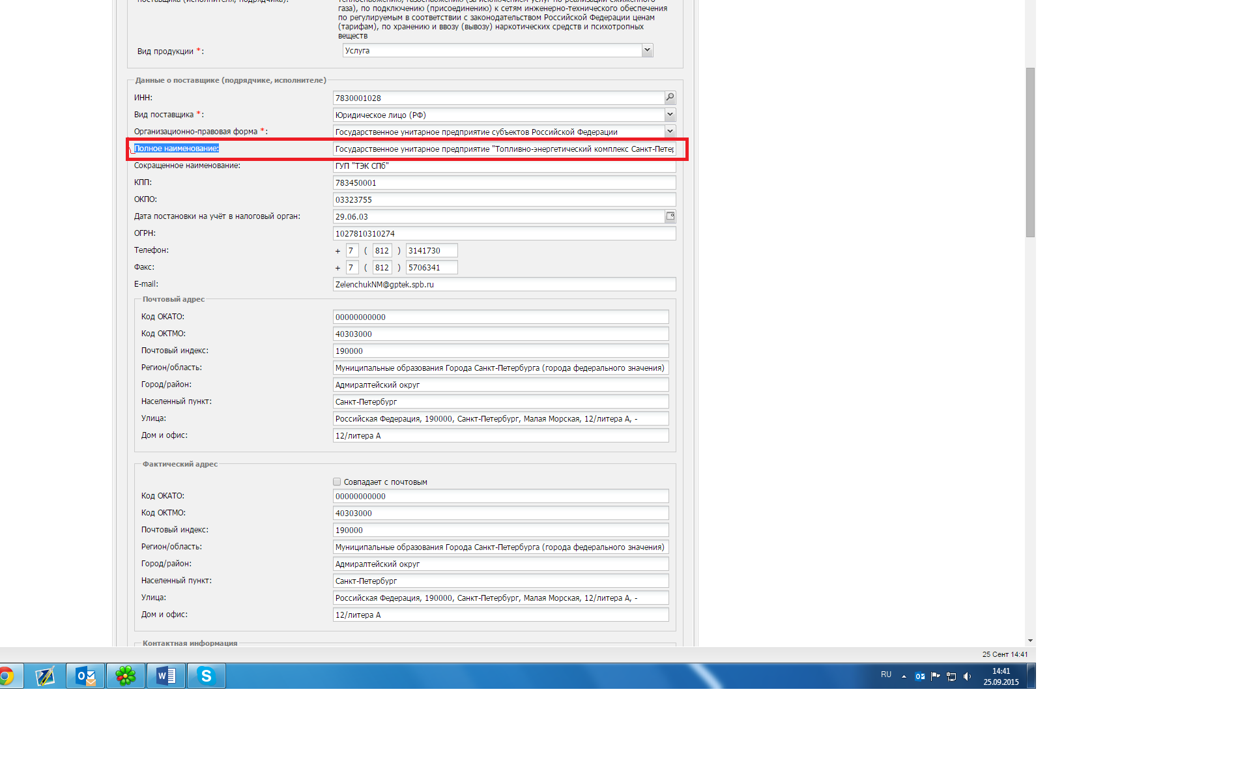Expand the 'Вид поставщика' dropdown
This screenshot has height=782, width=1251.
coord(670,115)
